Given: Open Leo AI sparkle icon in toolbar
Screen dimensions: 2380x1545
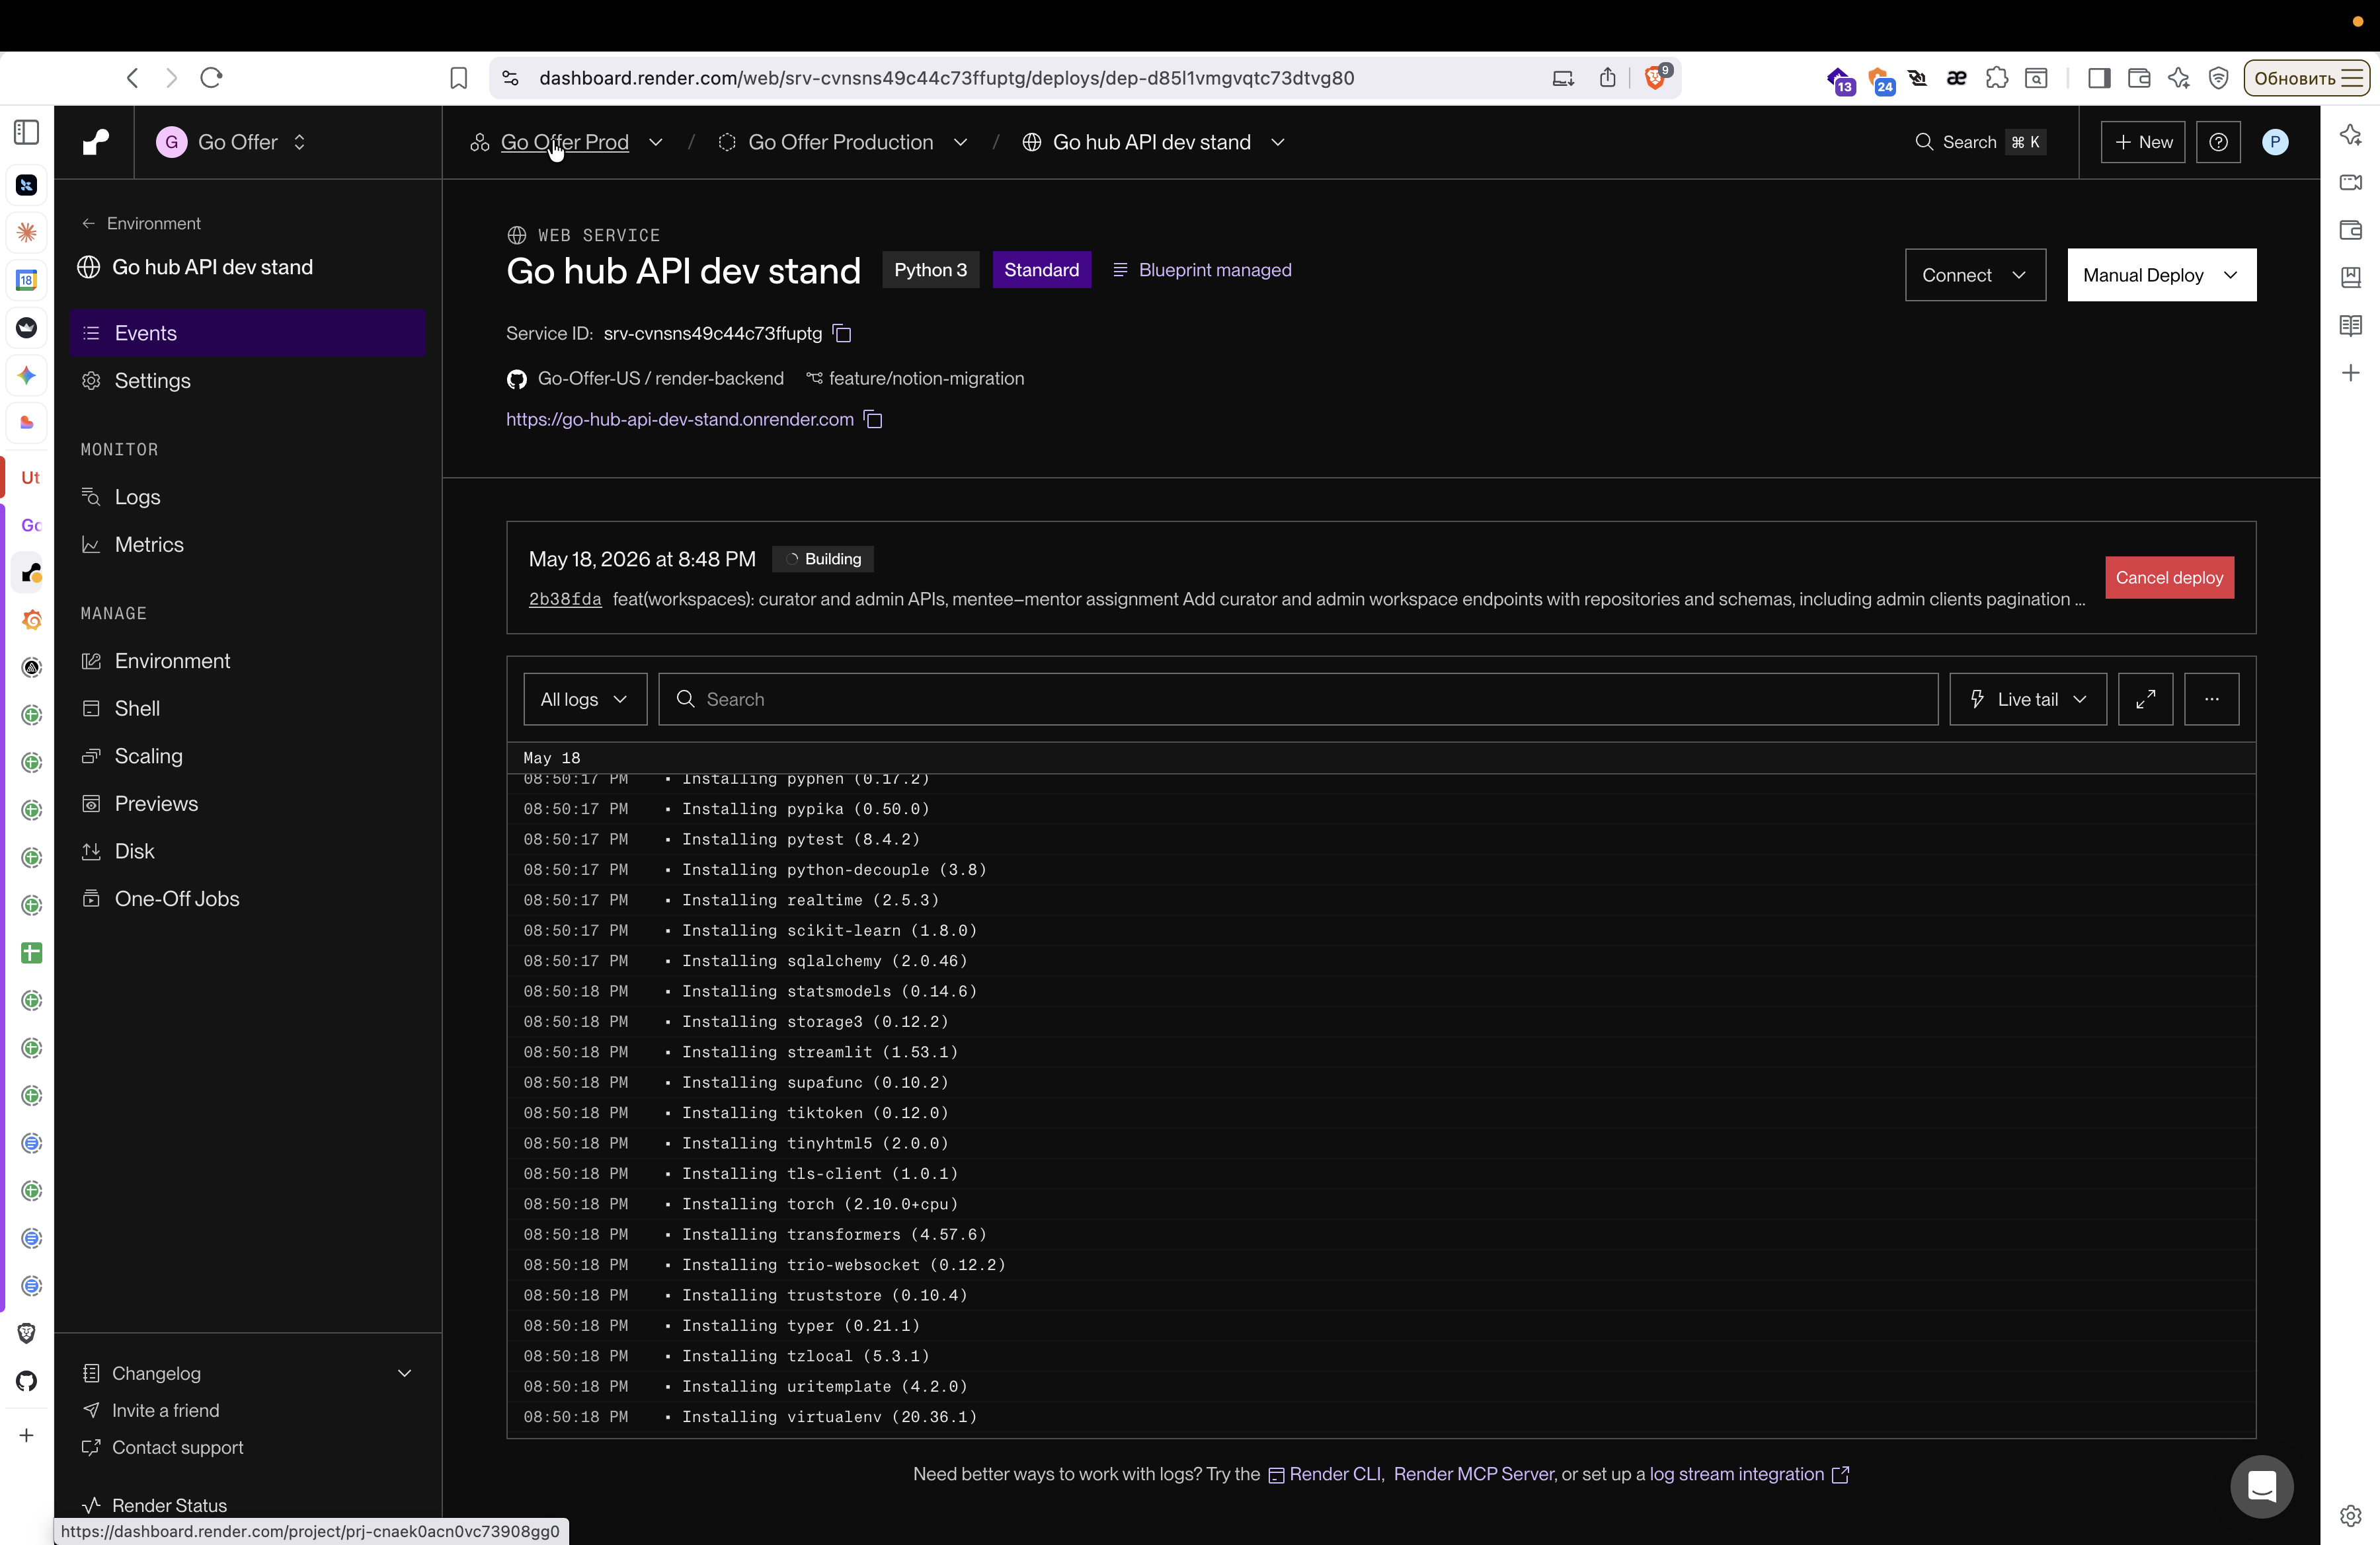Looking at the screenshot, I should click(2179, 78).
